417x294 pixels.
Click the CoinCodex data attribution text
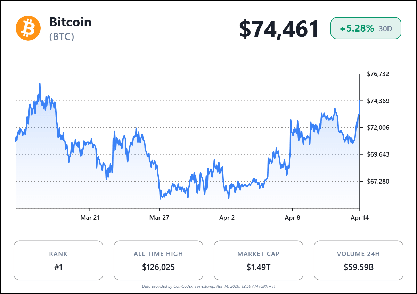point(208,286)
